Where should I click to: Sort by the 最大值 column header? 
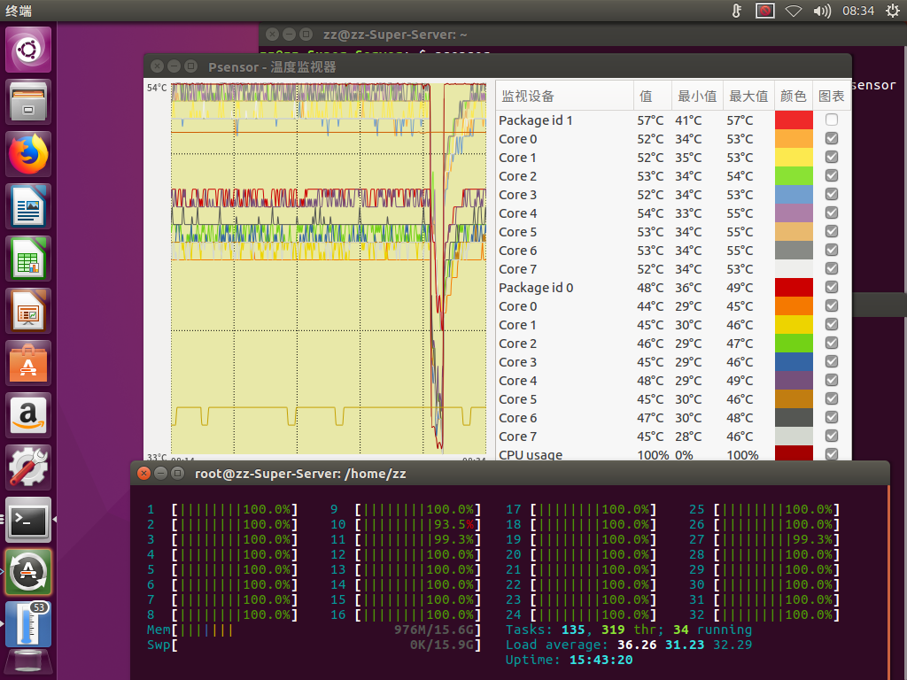pyautogui.click(x=748, y=97)
